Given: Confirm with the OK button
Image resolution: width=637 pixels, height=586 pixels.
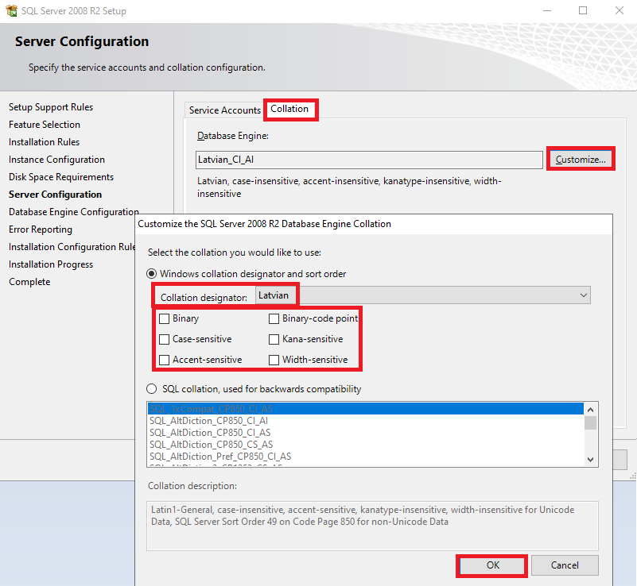Looking at the screenshot, I should 493,565.
